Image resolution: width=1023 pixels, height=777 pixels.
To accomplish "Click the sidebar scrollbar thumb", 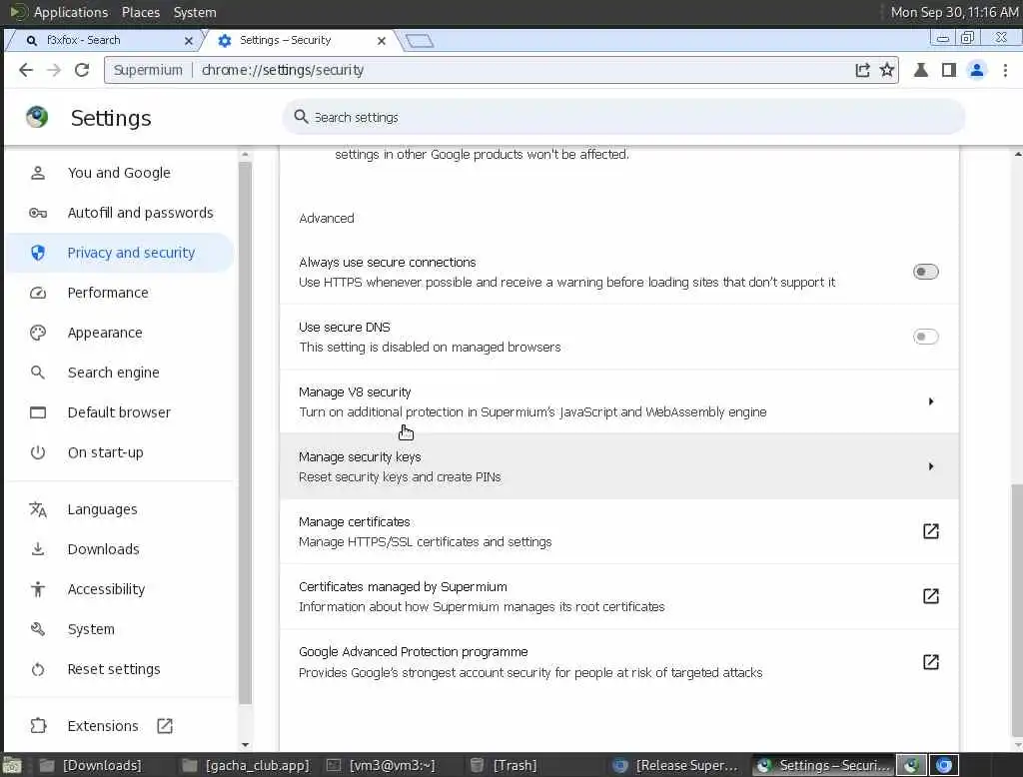I will point(245,431).
